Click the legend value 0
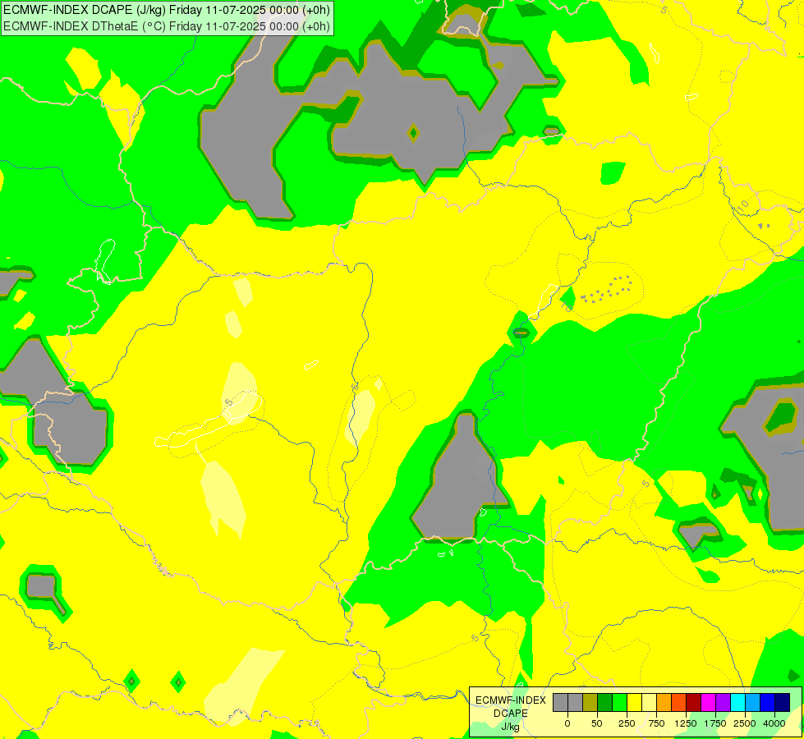 tap(567, 723)
